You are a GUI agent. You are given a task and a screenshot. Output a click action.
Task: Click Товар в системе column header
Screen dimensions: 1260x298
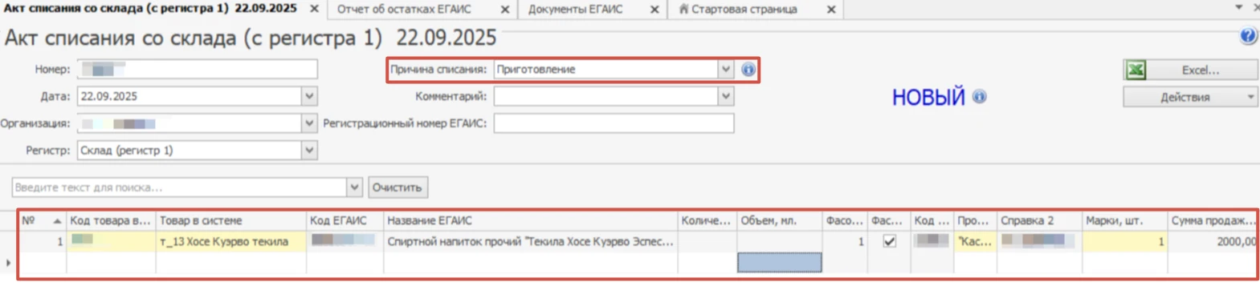(231, 220)
